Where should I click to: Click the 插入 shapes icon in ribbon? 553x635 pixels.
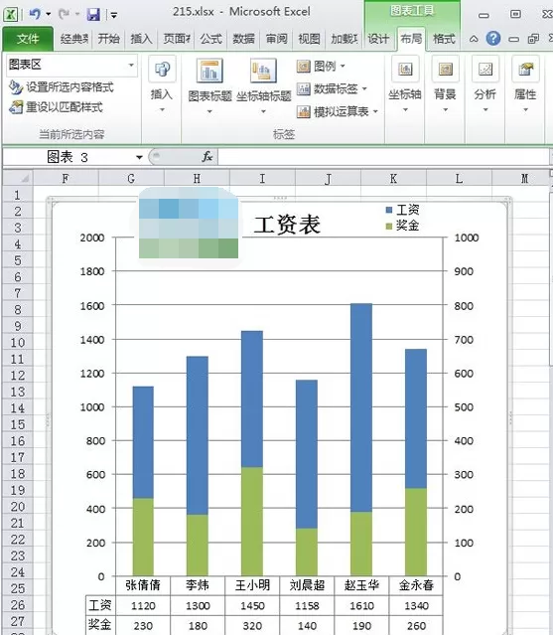[162, 70]
